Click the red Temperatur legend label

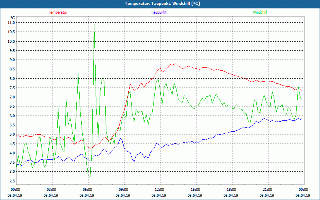click(x=58, y=12)
